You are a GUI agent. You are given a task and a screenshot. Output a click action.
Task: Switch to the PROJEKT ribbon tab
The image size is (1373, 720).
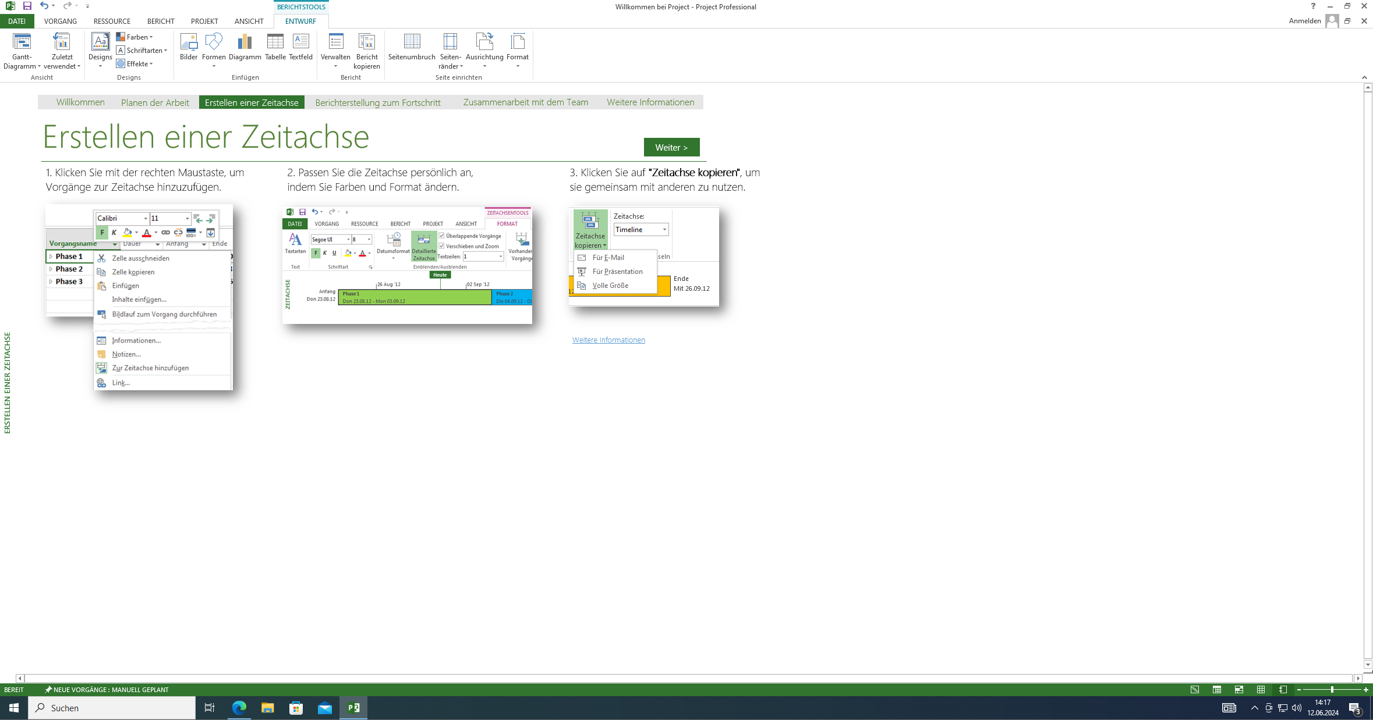pos(204,21)
